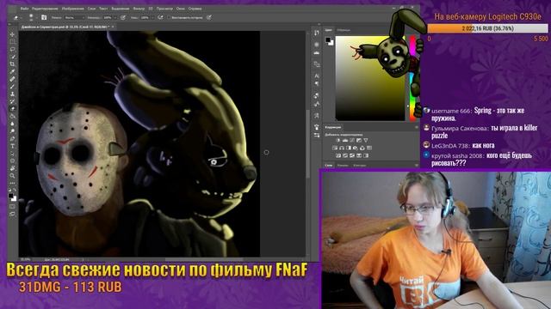Add a Color Balance adjustment layer
This screenshot has width=551, height=309.
(342, 148)
